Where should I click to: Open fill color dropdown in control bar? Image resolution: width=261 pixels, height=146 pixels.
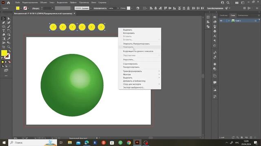point(21,8)
